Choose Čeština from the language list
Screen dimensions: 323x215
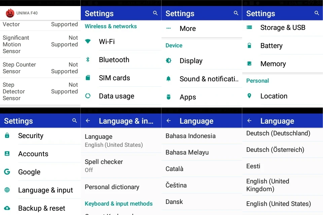tap(202, 185)
